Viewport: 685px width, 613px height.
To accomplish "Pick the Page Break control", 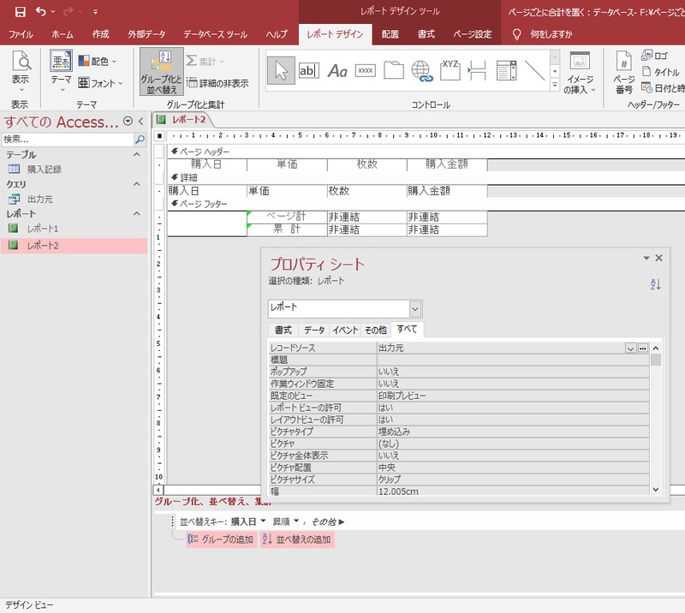I will pyautogui.click(x=478, y=70).
